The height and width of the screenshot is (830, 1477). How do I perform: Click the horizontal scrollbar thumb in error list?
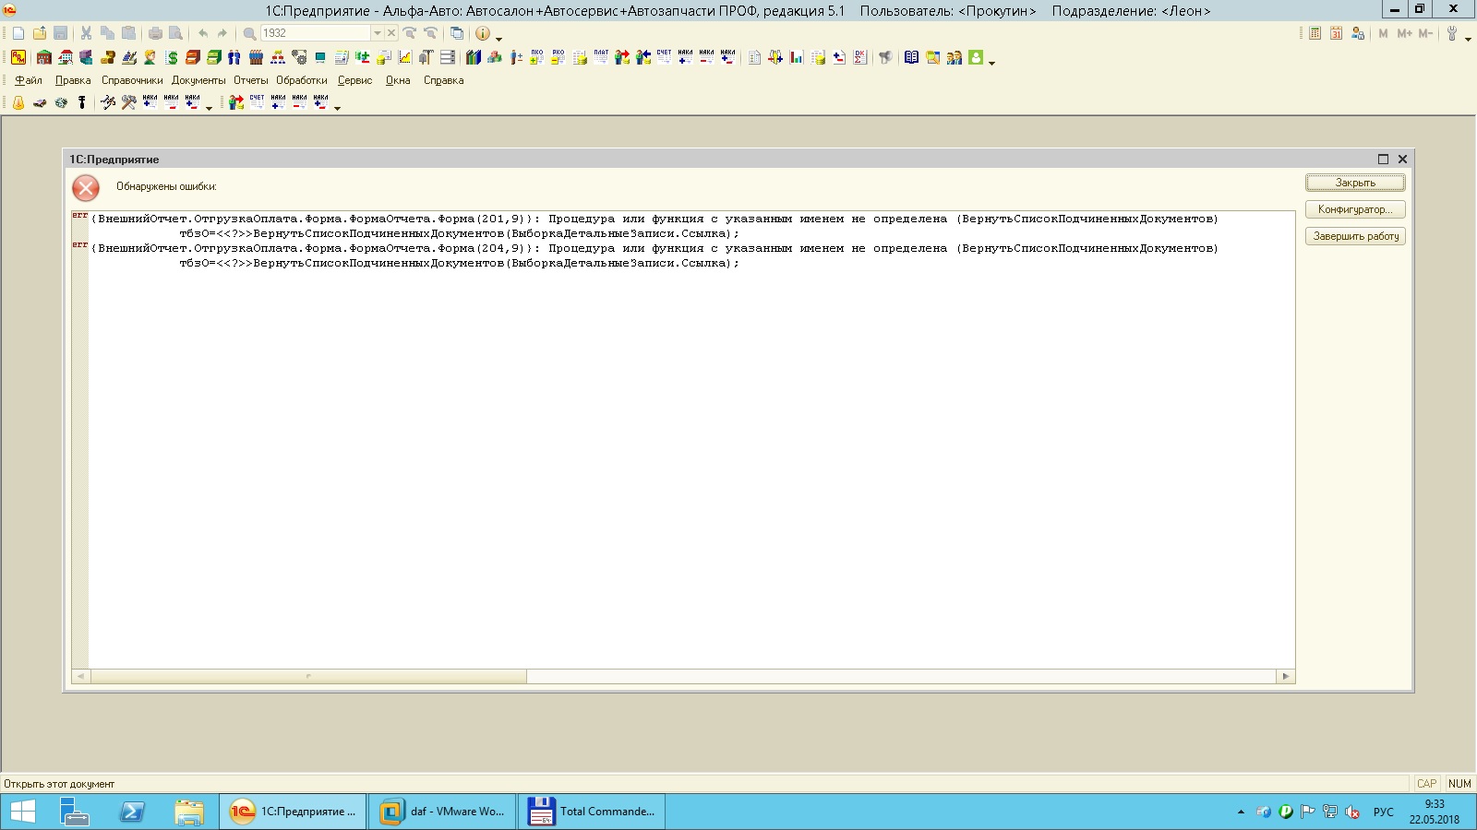coord(308,676)
